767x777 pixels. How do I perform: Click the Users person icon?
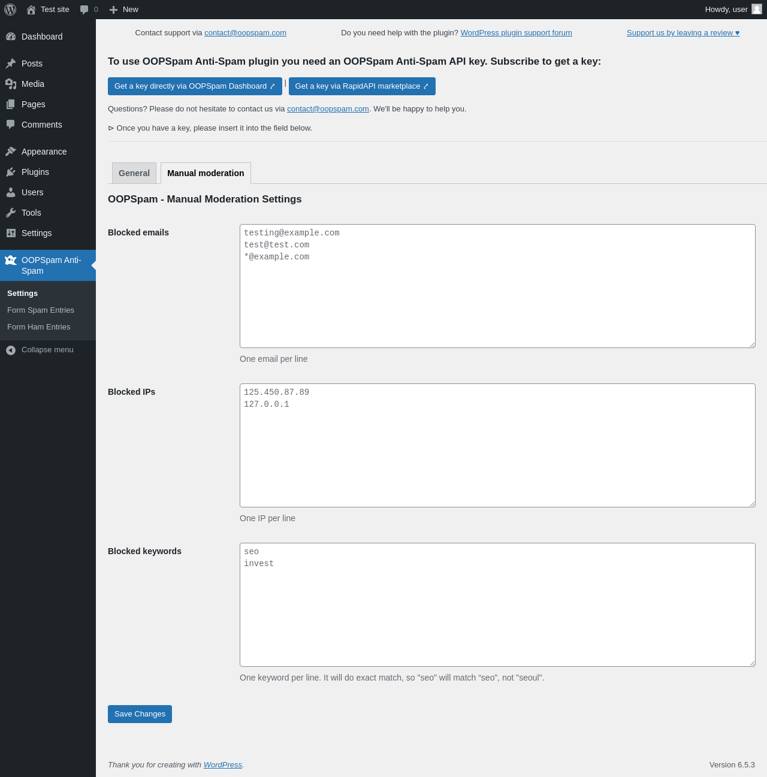coord(11,192)
